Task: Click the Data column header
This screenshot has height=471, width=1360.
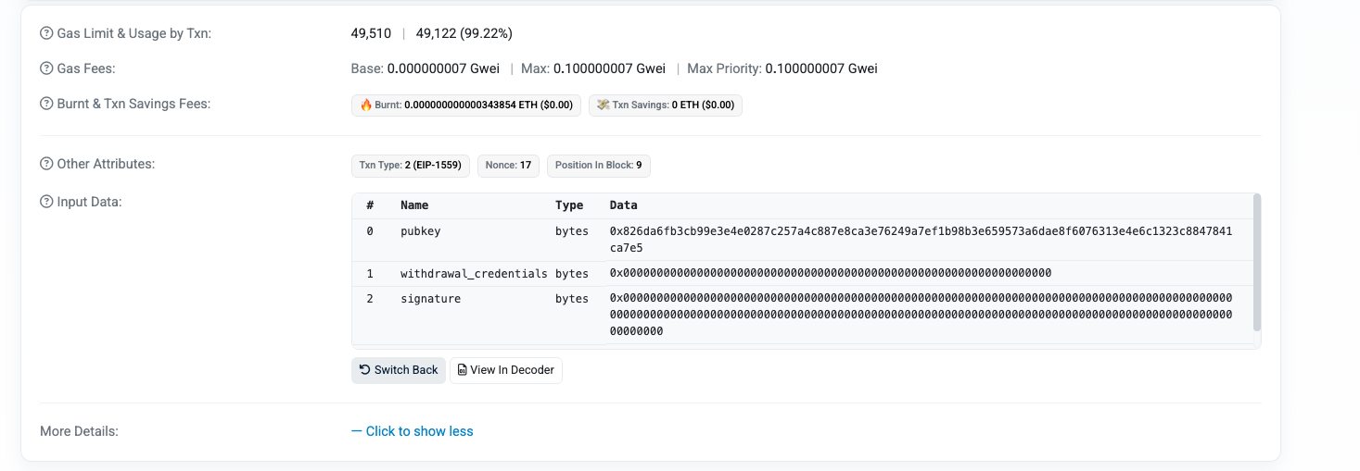Action: (x=624, y=205)
